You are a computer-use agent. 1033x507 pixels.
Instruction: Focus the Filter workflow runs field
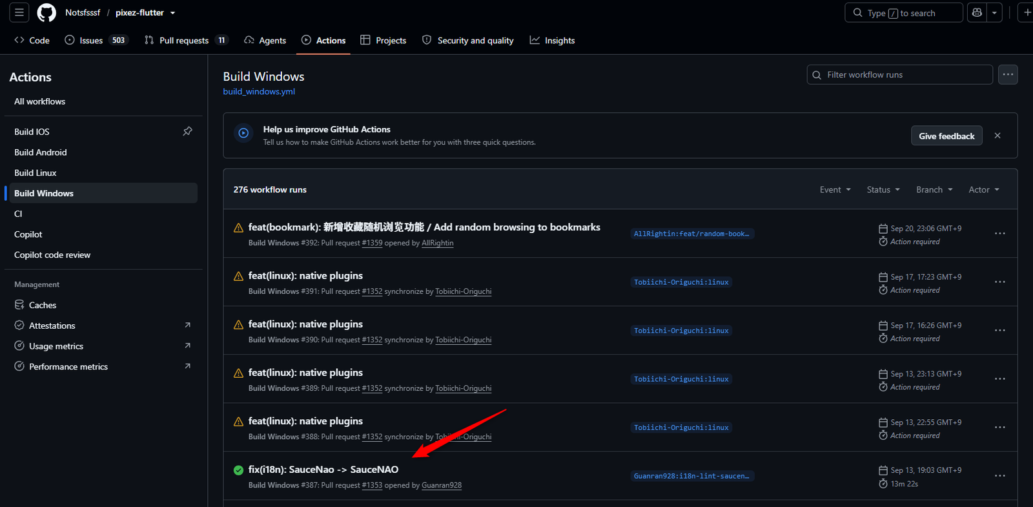pos(900,74)
